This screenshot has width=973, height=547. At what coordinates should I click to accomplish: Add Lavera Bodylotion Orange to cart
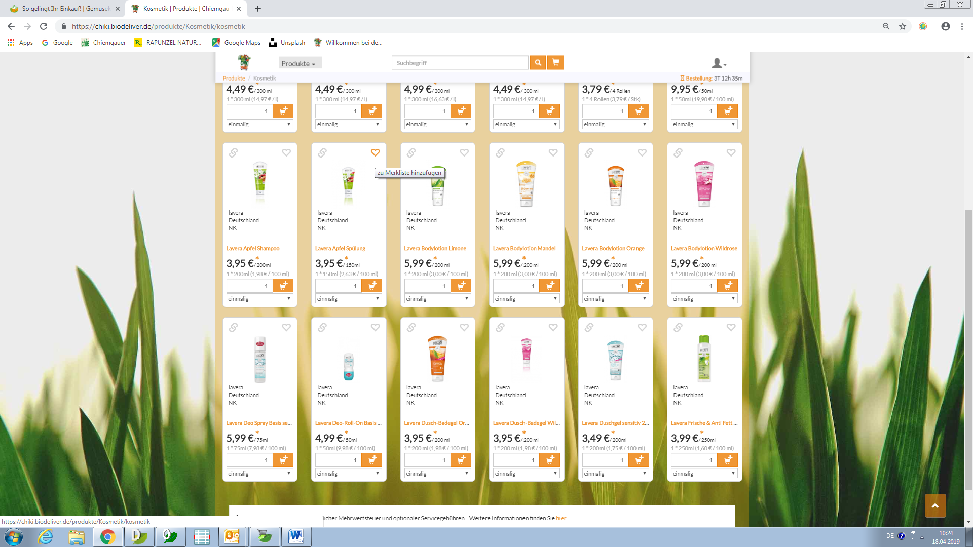(639, 286)
